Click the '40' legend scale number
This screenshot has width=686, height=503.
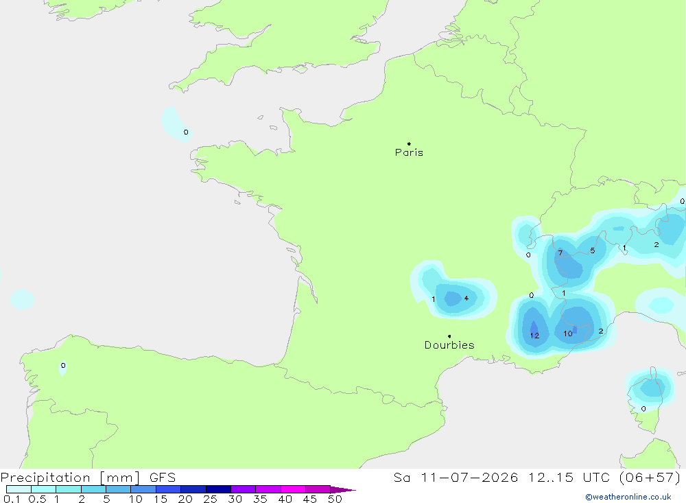tap(285, 499)
